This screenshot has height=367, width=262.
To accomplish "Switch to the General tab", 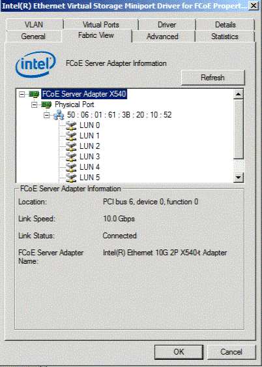I will click(x=33, y=37).
